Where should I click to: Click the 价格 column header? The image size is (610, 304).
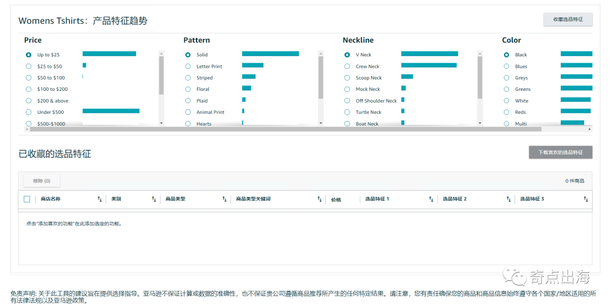tap(336, 199)
